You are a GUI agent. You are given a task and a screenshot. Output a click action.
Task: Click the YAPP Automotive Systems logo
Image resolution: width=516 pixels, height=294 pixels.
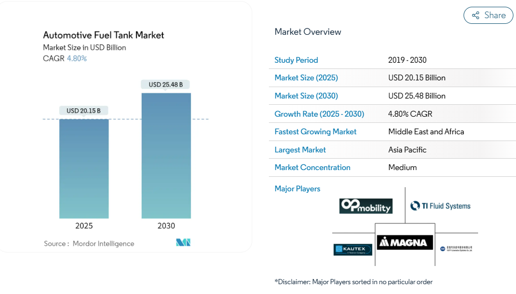coord(456,249)
